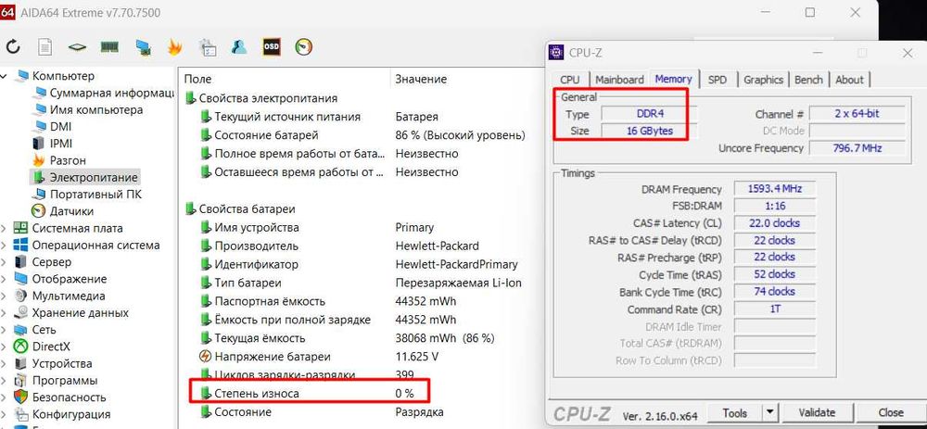Open the Report page icon in toolbar

(x=45, y=47)
